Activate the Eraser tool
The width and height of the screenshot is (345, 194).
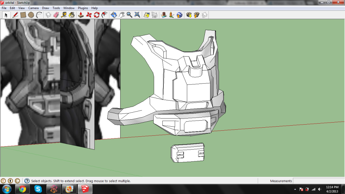click(x=56, y=15)
